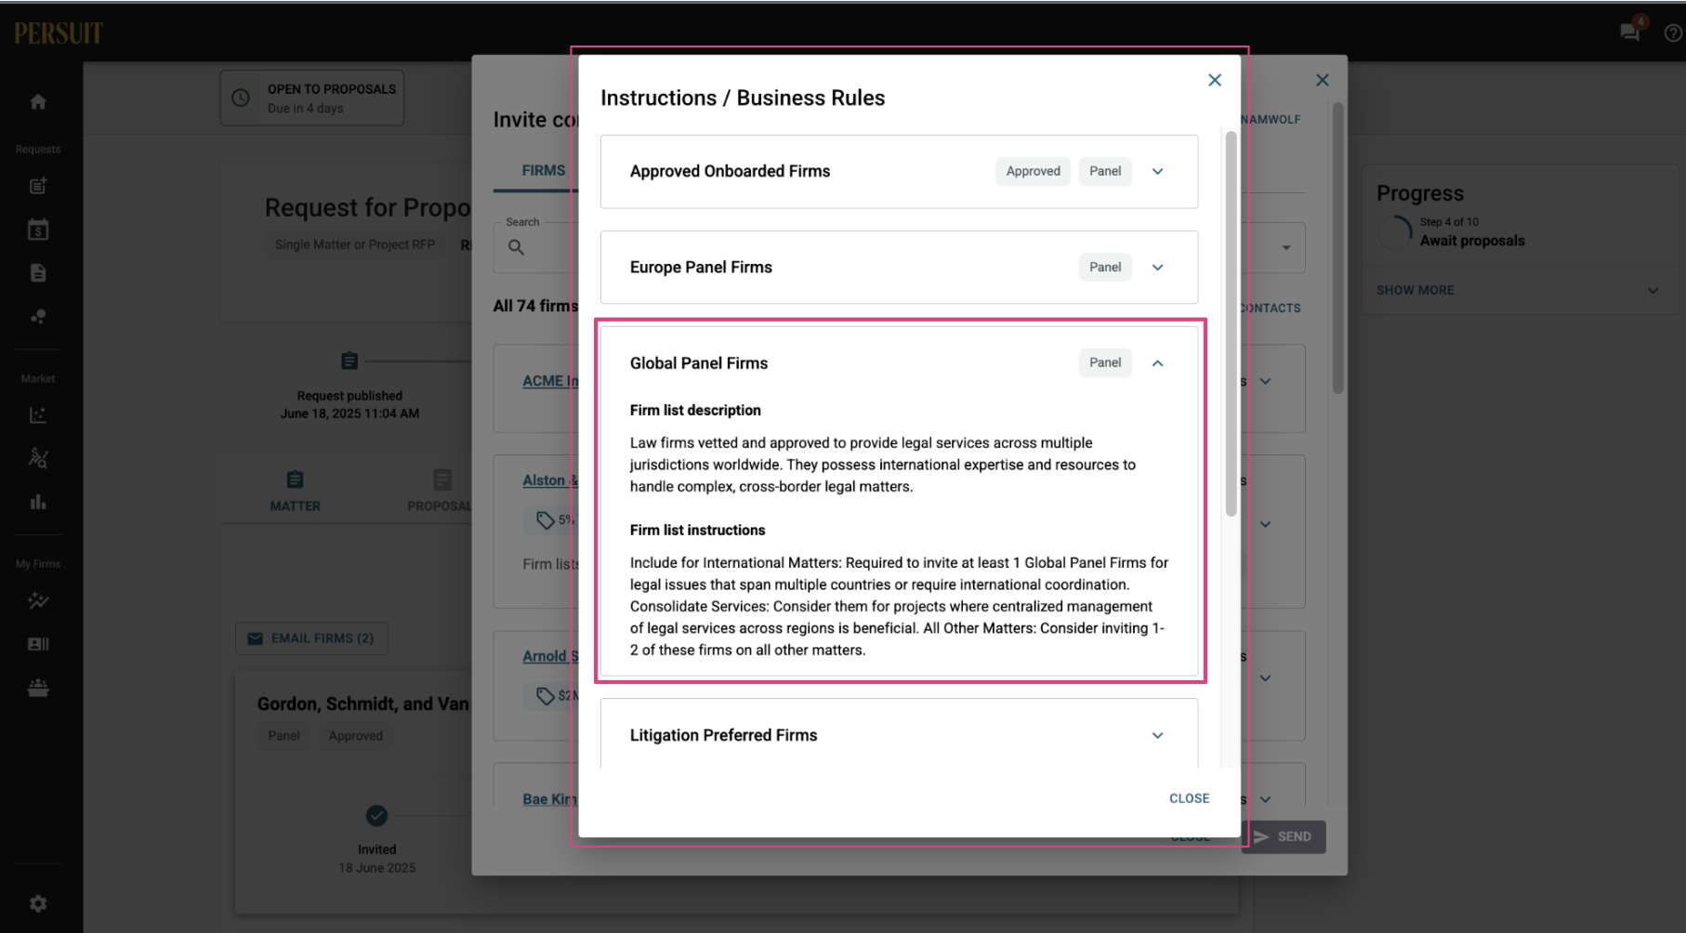Expand the Europe Panel Firms section

pyautogui.click(x=1157, y=268)
